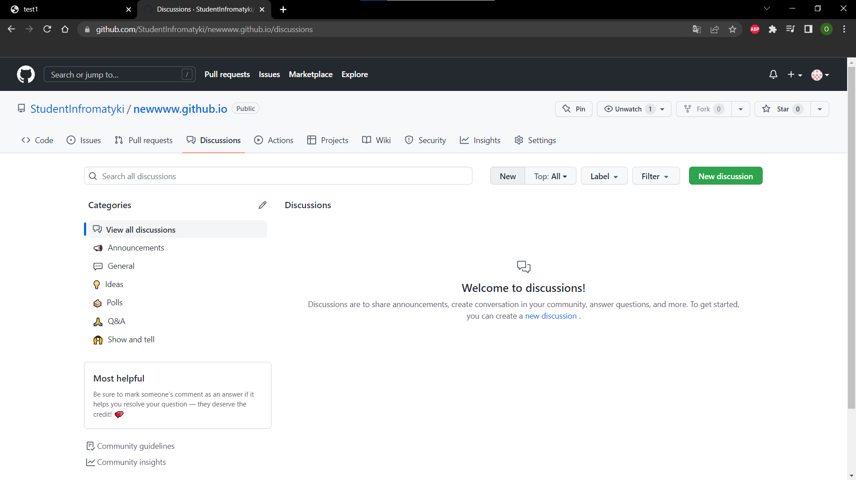856x480 pixels.
Task: Open the Filter dropdown
Action: pos(655,176)
